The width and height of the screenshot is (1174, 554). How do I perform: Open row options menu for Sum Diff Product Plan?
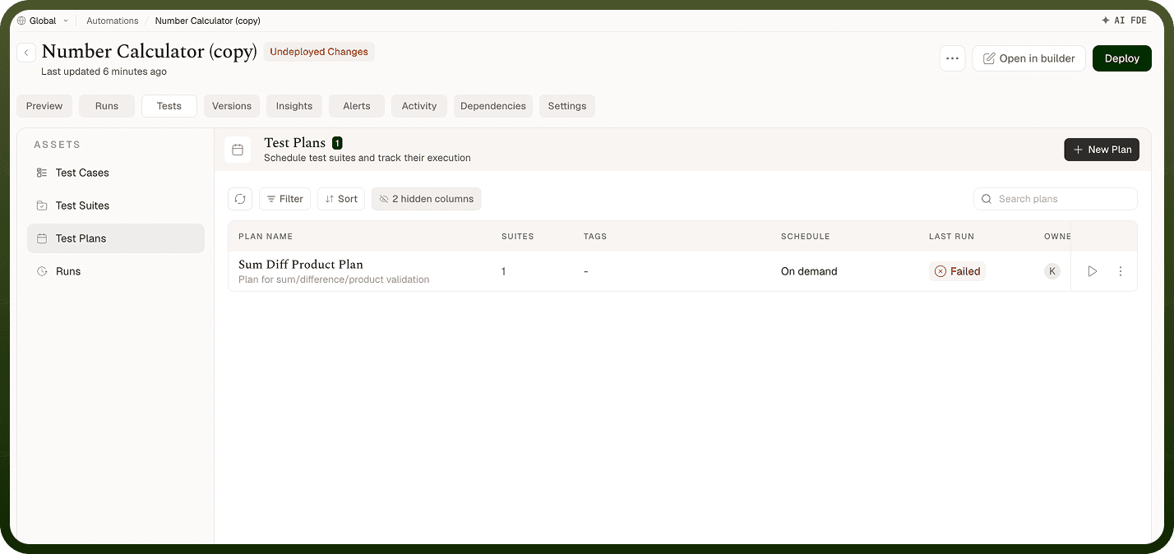1121,271
